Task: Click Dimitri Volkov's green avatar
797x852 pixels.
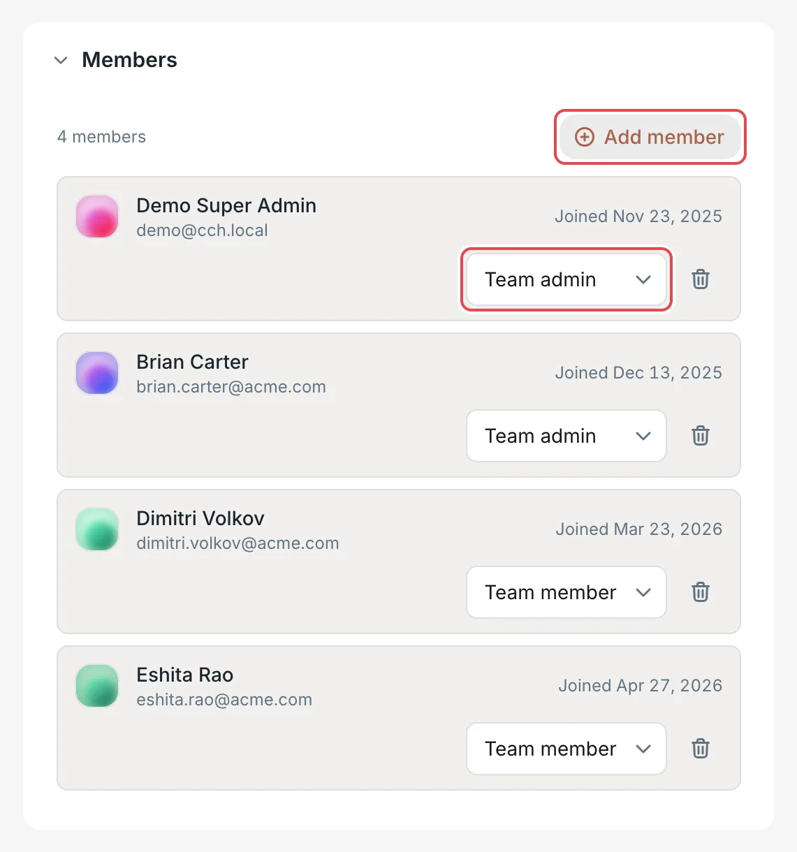Action: [x=97, y=529]
